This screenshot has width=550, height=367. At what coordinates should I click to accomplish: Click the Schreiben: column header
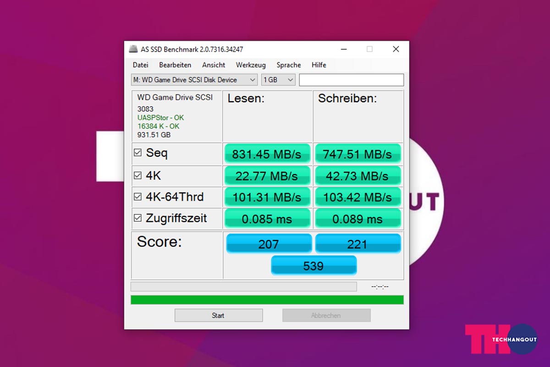[347, 99]
